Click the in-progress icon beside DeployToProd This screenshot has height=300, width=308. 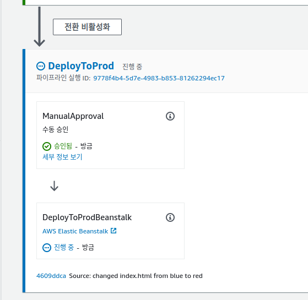[41, 66]
